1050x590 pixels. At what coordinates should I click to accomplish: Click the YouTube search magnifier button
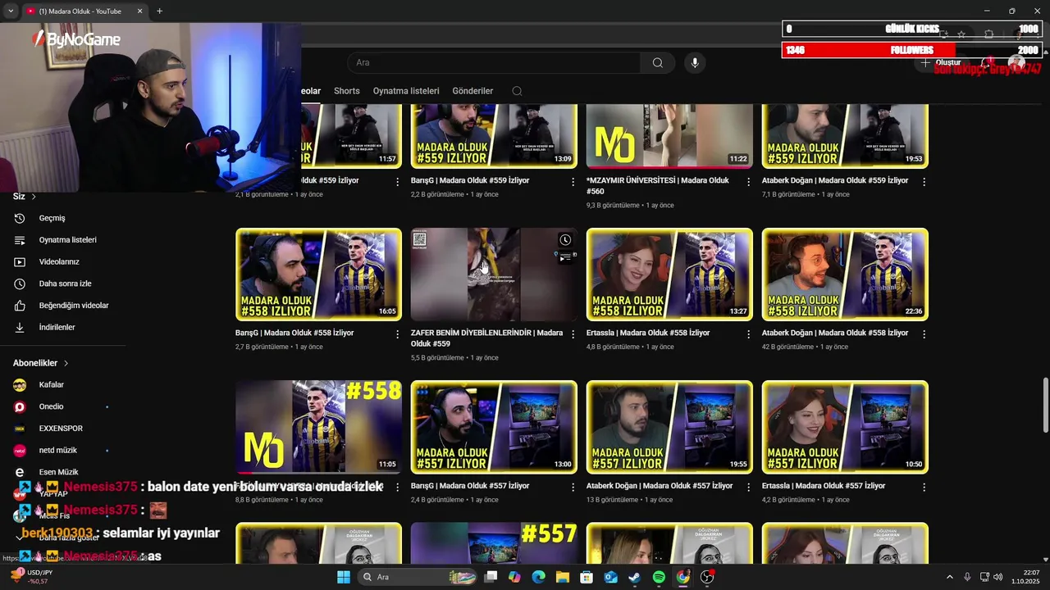coord(657,63)
